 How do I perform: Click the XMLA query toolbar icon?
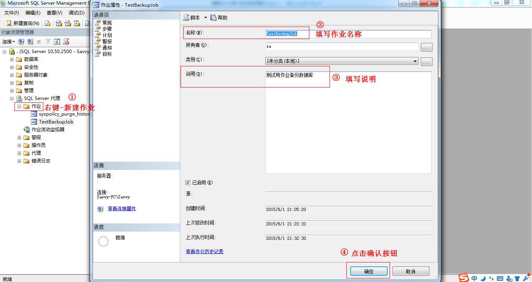tap(77, 23)
